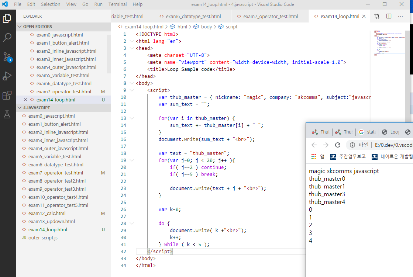This screenshot has width=413, height=277.
Task: Click the browser Back arrow
Action: pyautogui.click(x=314, y=145)
